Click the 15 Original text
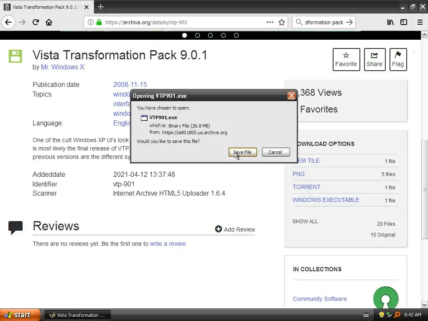Screen dimensions: 428x321 (383, 235)
